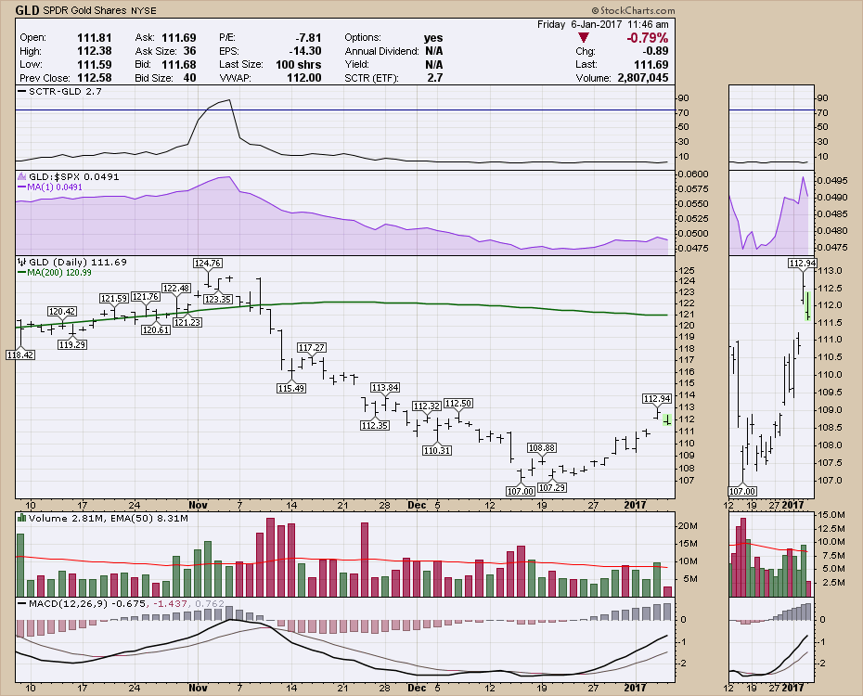
Task: Click the 115.49 price label
Action: coord(291,389)
